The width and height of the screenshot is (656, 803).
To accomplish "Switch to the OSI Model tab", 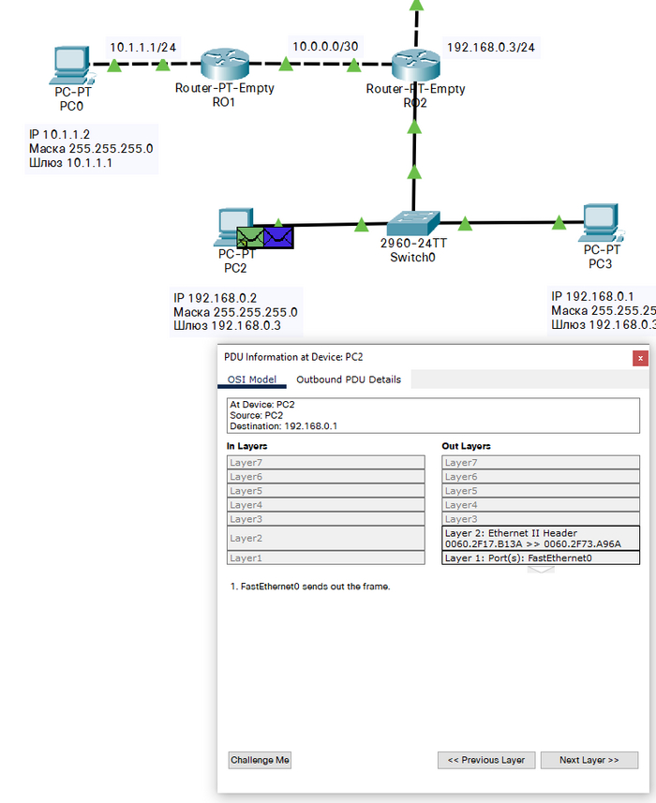I will [252, 379].
